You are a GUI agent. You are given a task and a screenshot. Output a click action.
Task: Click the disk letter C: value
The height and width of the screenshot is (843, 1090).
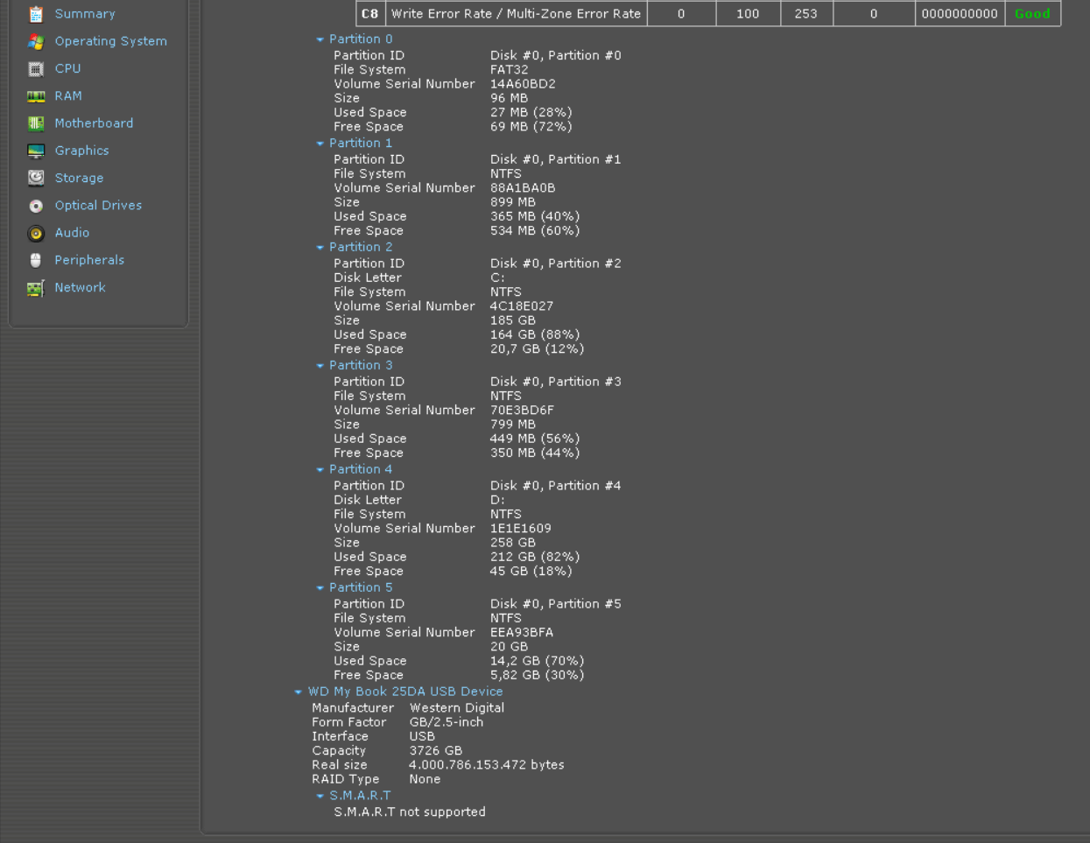coord(497,277)
